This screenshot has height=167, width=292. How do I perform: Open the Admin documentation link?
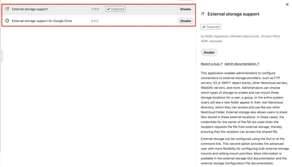(x=242, y=64)
